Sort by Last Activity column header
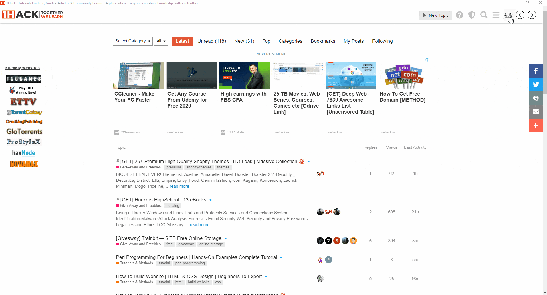This screenshot has height=295, width=547. (x=415, y=147)
